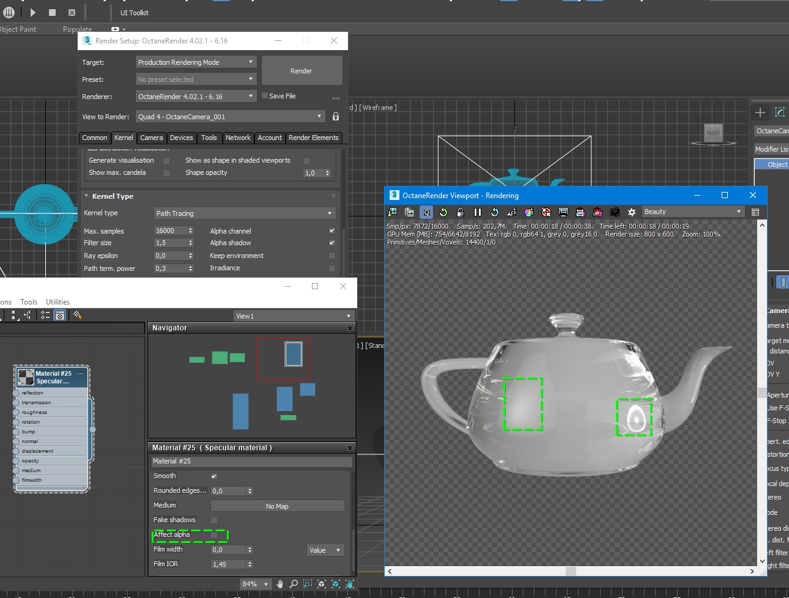Click the lock icon beside View to Render
This screenshot has height=598, width=789.
click(336, 116)
